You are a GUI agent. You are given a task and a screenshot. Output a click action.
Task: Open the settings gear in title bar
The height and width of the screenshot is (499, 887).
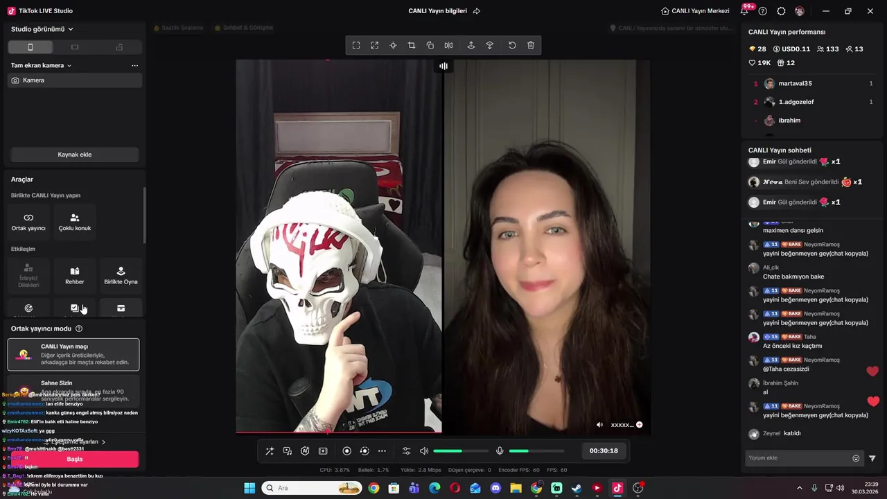pos(781,11)
